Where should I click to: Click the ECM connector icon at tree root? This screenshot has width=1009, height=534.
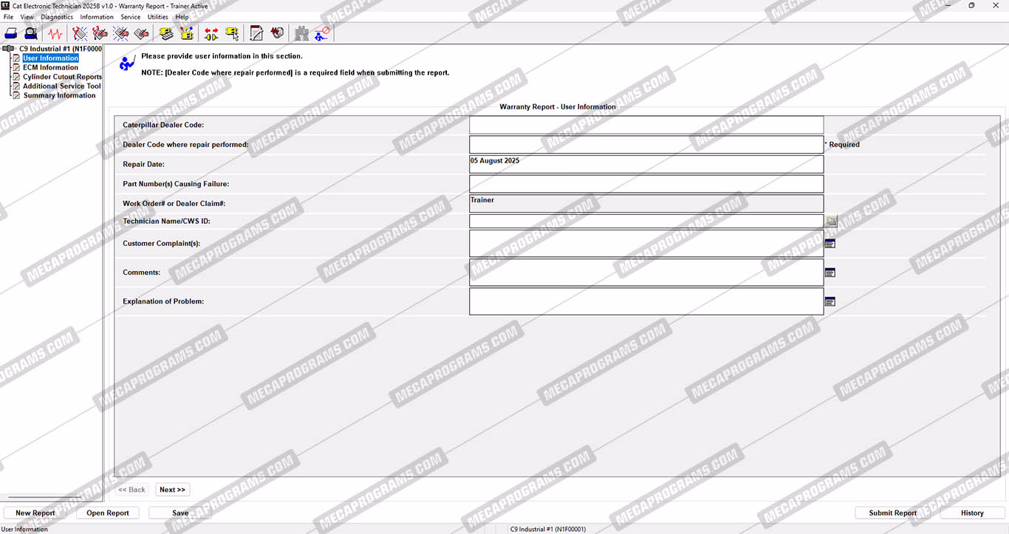tap(9, 49)
